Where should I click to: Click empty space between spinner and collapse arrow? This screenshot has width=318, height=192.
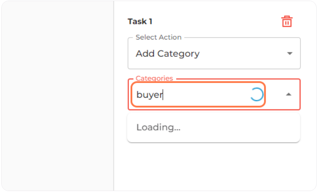tap(275, 95)
